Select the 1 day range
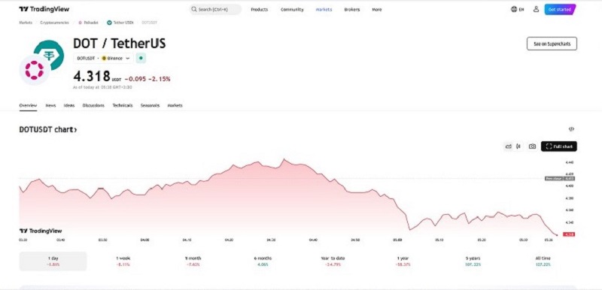Image resolution: width=602 pixels, height=290 pixels. [x=53, y=261]
